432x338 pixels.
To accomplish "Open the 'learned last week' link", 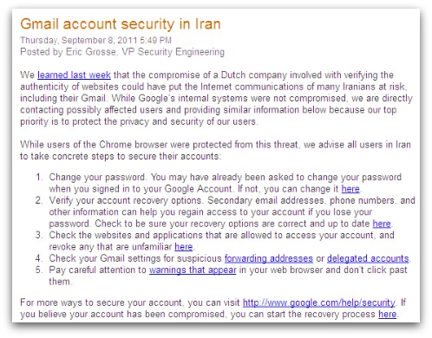I will click(x=74, y=75).
